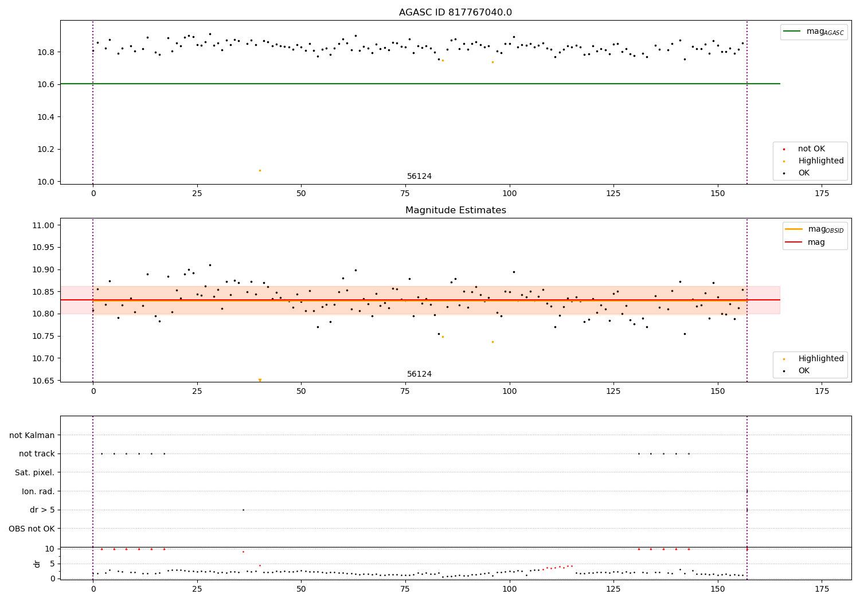The image size is (860, 602).
Task: Click the single black point in the "dr > 5" row near 36
Action: (x=243, y=510)
